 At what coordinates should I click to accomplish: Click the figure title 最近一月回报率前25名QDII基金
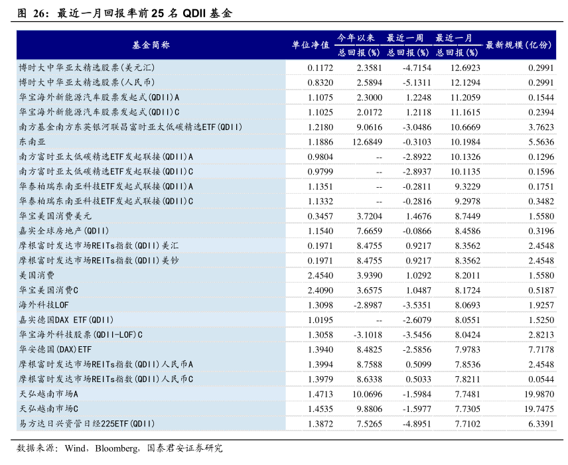pos(145,13)
